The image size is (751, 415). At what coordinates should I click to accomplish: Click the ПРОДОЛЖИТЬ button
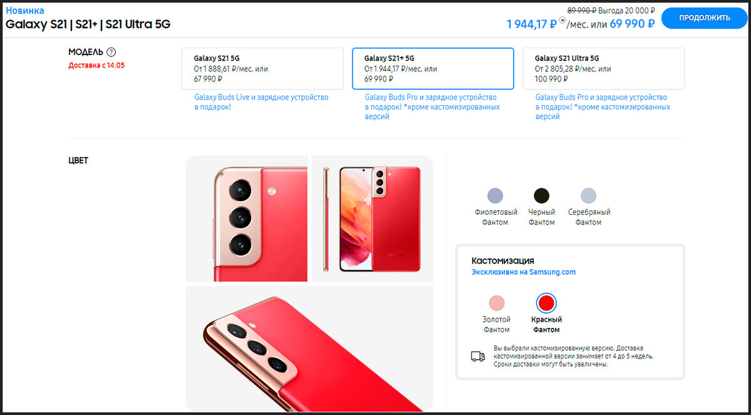(705, 18)
